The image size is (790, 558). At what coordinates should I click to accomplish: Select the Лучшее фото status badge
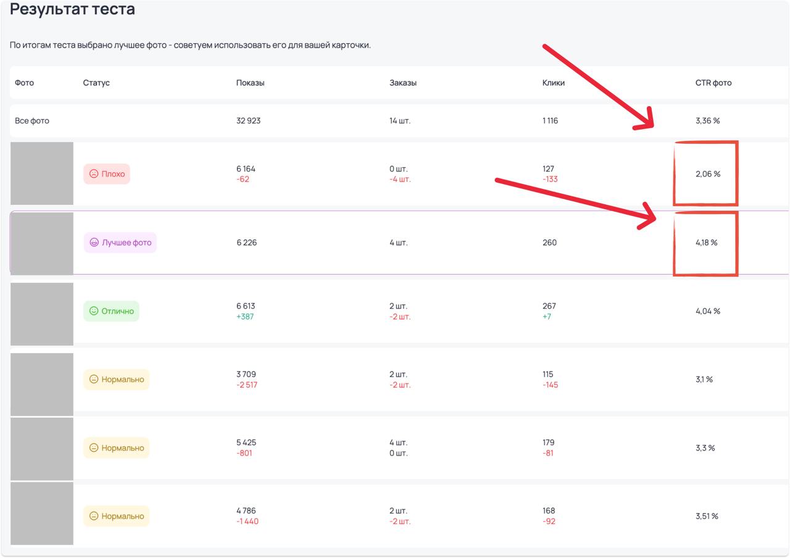coord(120,243)
